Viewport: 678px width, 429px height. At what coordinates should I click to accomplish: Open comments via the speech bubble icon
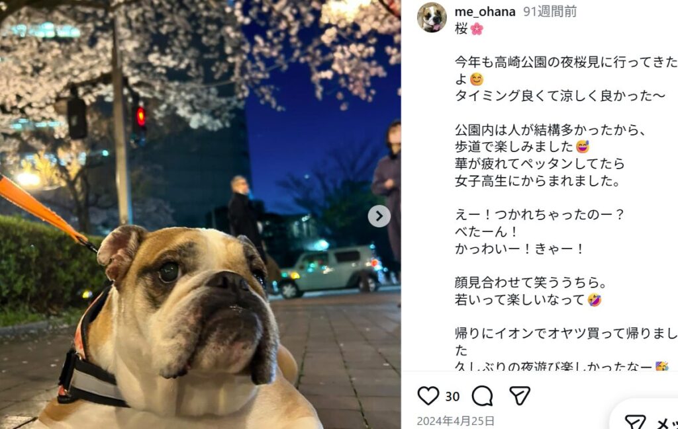(482, 396)
